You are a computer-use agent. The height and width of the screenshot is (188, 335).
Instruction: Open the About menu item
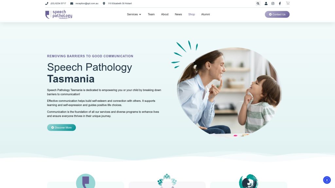(165, 14)
